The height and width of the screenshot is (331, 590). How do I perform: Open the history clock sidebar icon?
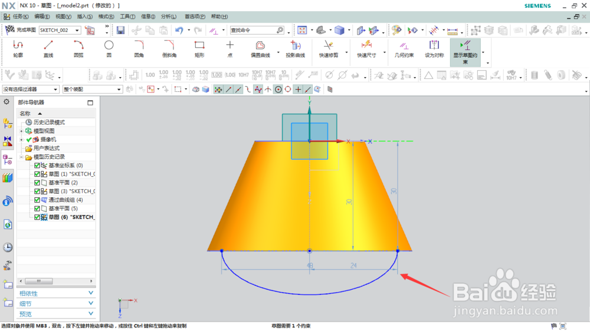click(7, 247)
